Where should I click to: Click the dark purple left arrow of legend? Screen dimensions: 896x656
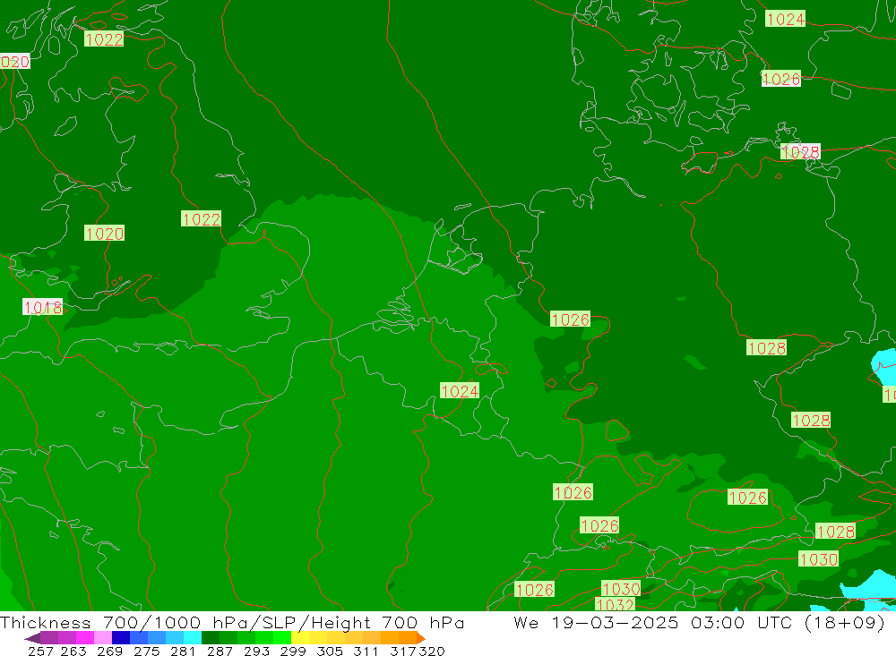click(x=33, y=638)
